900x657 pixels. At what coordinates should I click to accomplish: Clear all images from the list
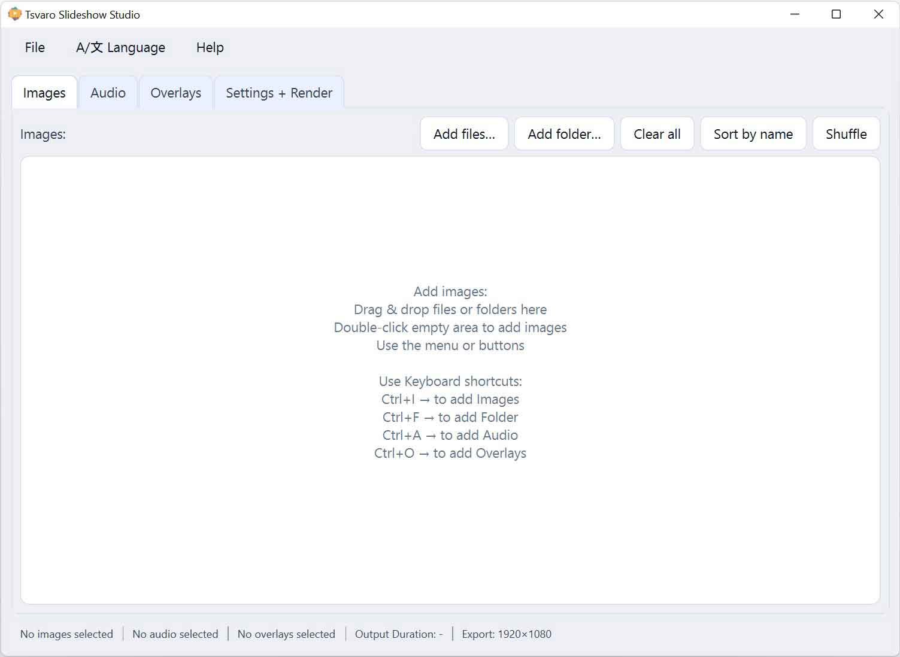coord(657,133)
